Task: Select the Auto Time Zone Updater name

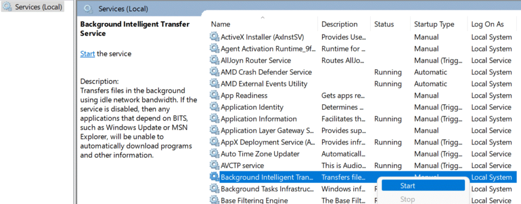Action: [x=260, y=154]
